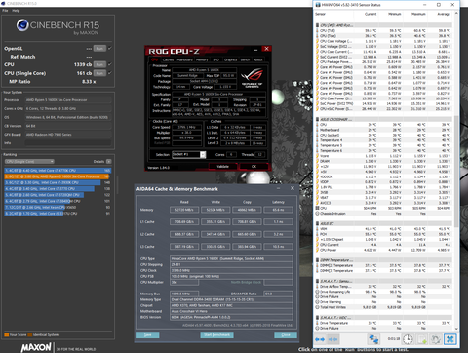The width and height of the screenshot is (468, 353).
Task: Click the Cinebench Info input field
Action: pyautogui.click(x=68, y=142)
